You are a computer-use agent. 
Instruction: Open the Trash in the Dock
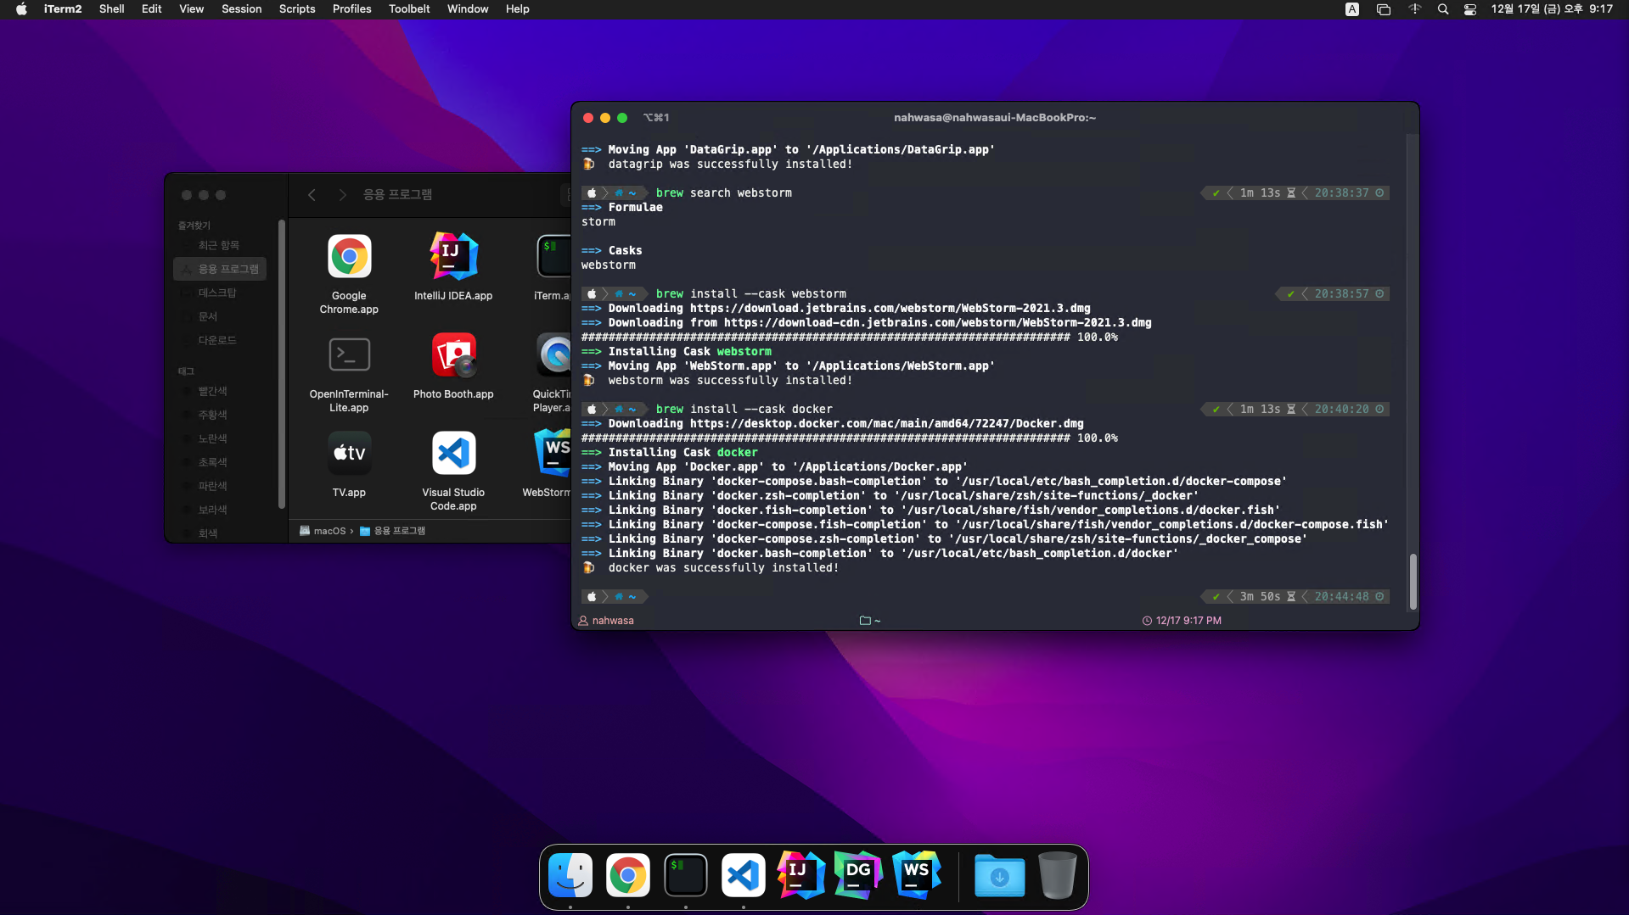coord(1057,875)
